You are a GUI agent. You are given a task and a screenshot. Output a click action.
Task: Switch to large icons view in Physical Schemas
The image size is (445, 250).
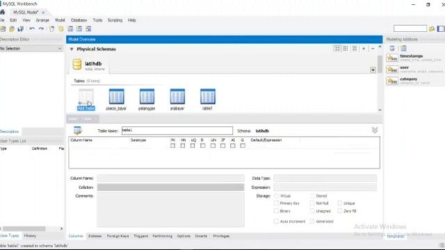pos(337,49)
